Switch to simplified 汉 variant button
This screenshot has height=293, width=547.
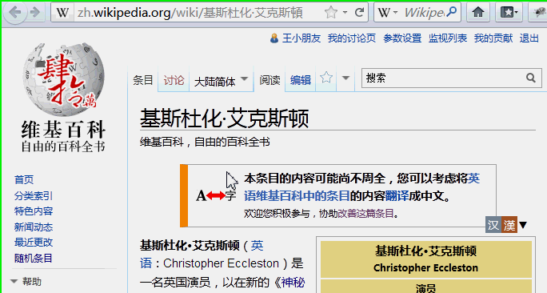tap(493, 224)
